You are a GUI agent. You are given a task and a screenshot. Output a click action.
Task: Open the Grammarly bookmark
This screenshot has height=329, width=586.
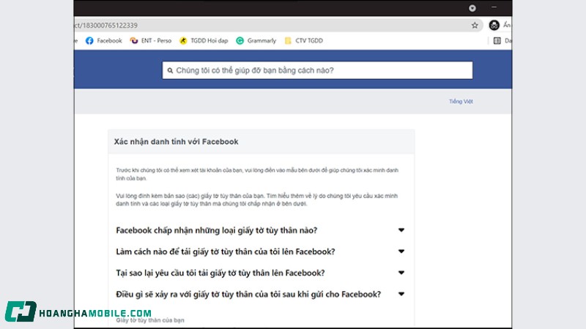(256, 41)
